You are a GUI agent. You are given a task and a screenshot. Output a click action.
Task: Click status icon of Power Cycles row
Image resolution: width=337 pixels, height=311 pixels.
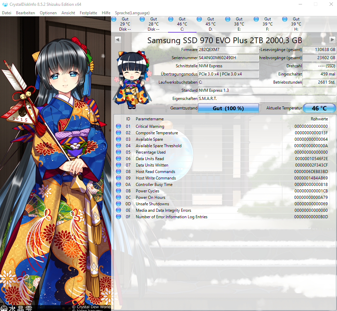(118, 191)
